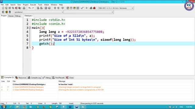Screen dimensions: 195x109
Task: Open the Search menu
Action: [x=13, y=5]
